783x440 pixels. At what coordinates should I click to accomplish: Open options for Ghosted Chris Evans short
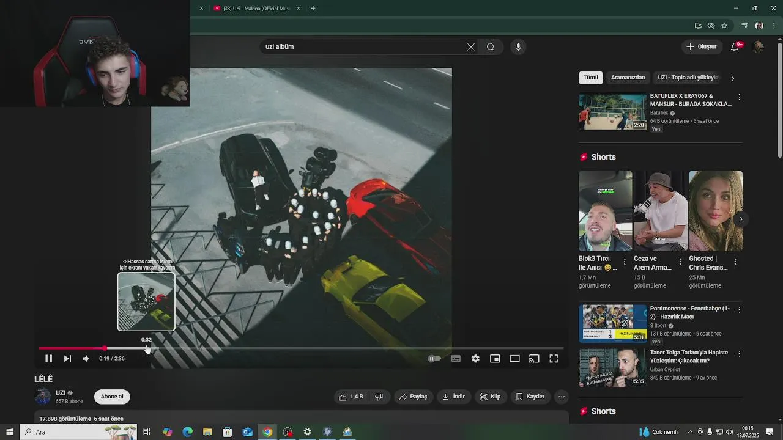(x=735, y=262)
